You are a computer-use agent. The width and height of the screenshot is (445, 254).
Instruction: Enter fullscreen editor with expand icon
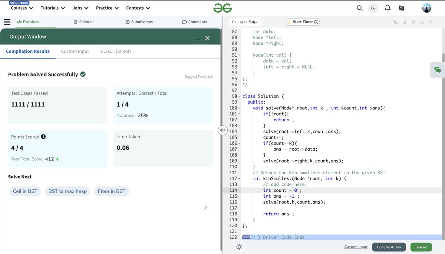[x=431, y=22]
